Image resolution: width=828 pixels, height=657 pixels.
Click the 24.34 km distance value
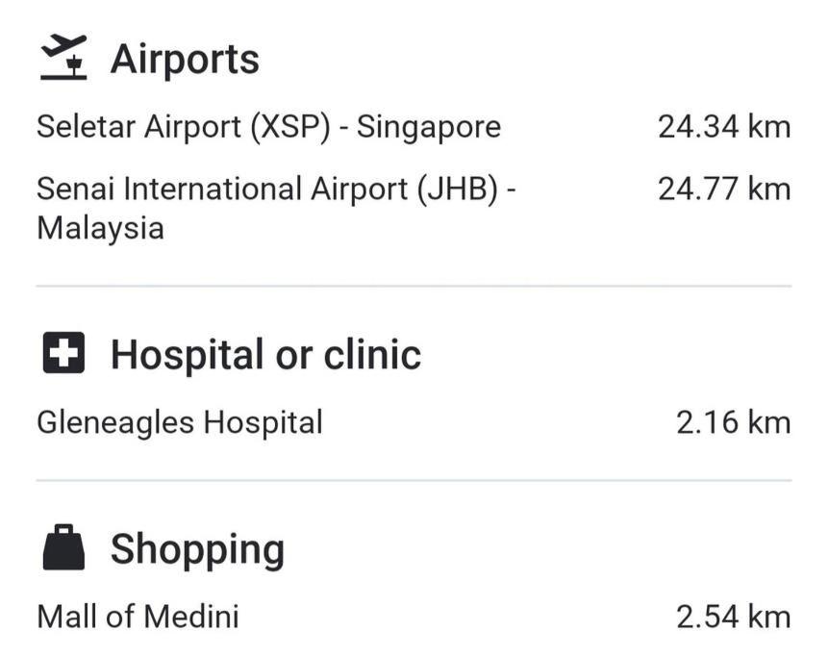click(724, 127)
